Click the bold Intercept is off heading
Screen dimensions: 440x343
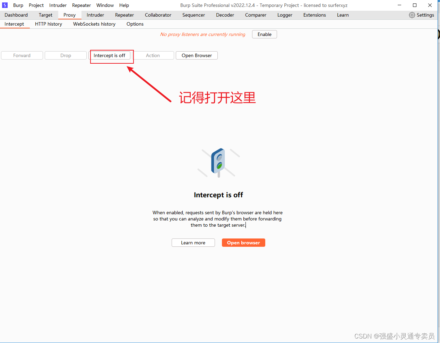click(x=218, y=195)
